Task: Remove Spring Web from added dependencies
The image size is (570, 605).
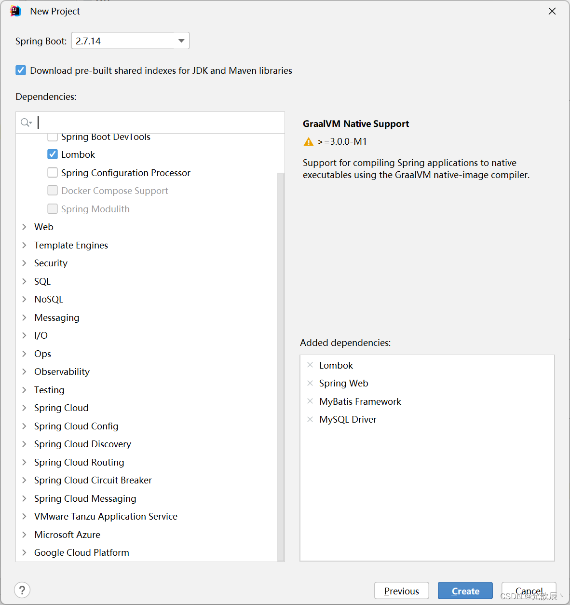Action: pos(310,383)
